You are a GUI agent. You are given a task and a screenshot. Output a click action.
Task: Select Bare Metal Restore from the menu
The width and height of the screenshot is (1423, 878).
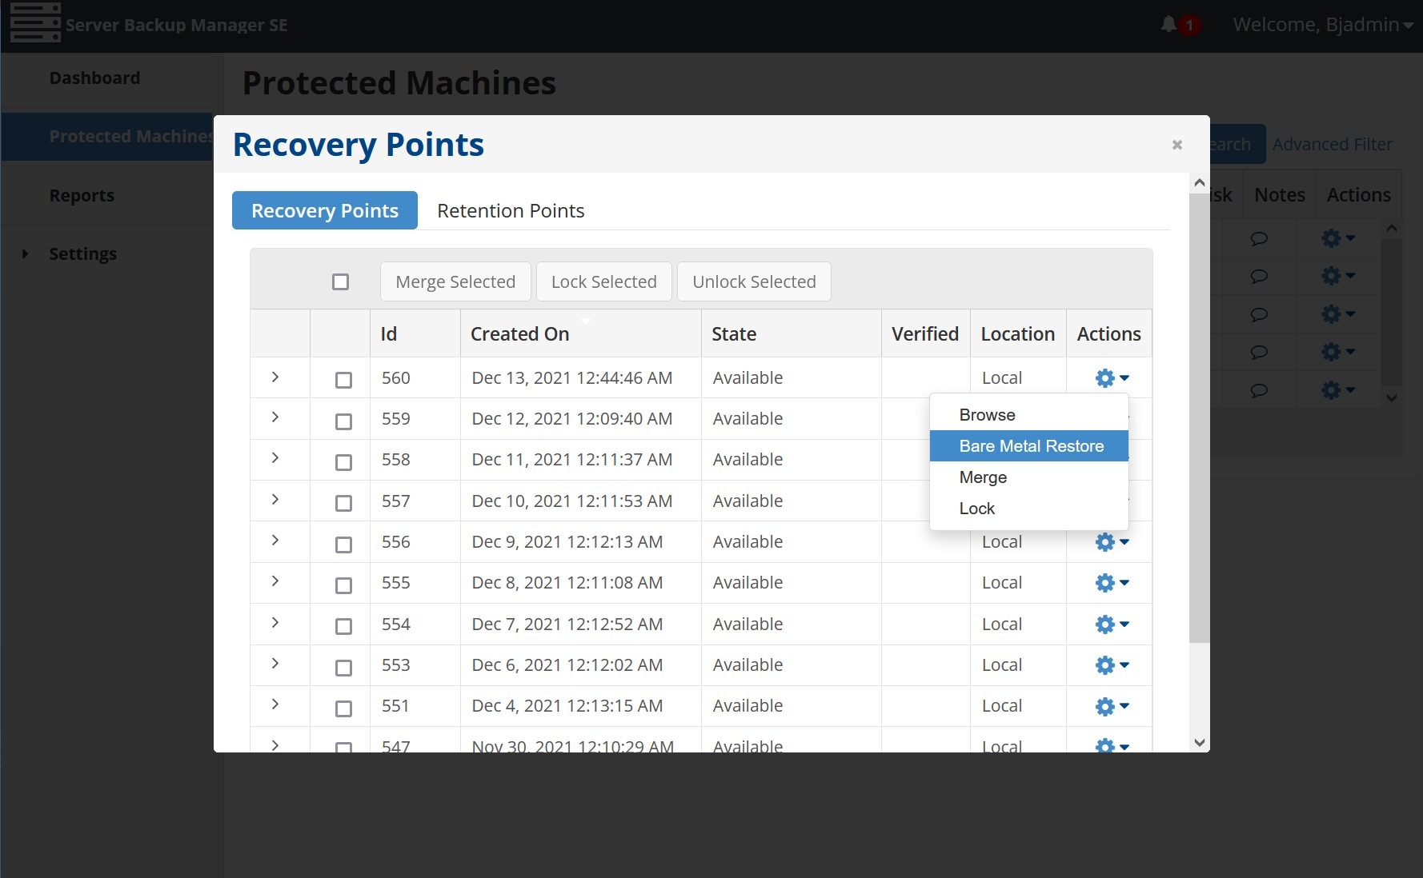pyautogui.click(x=1031, y=445)
